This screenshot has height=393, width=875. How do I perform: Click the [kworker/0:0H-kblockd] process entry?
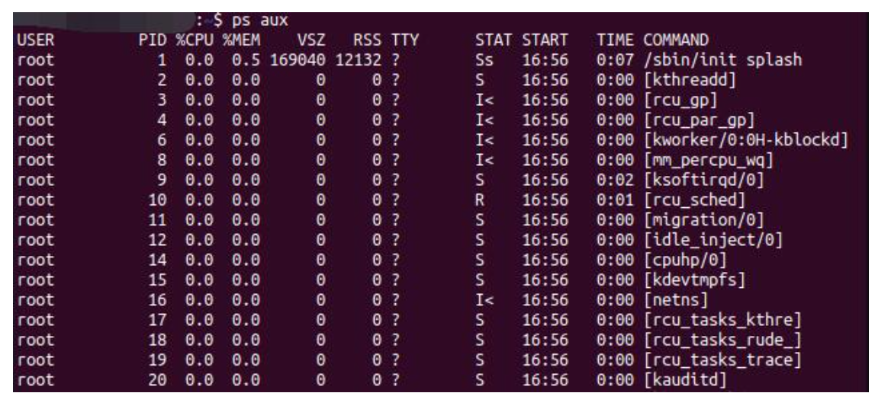pyautogui.click(x=746, y=140)
